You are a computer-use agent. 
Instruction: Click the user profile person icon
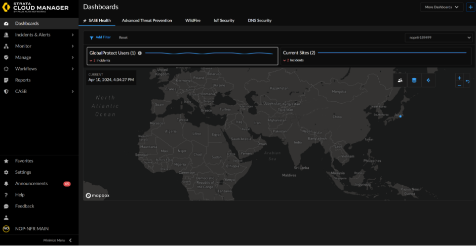coord(6,218)
